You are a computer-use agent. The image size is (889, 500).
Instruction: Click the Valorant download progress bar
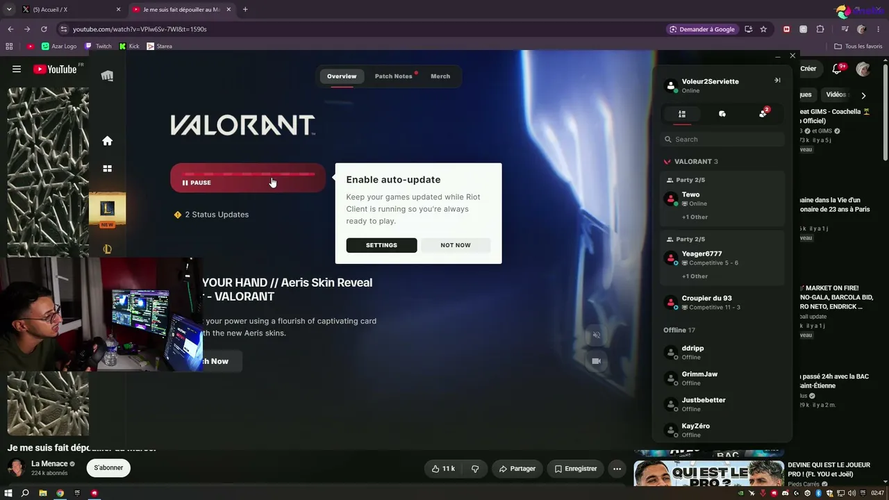(x=248, y=174)
